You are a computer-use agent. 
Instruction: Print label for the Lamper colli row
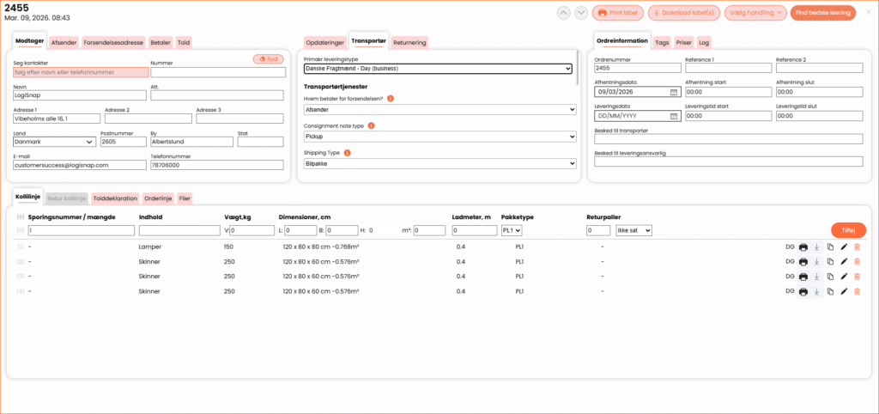coord(803,247)
